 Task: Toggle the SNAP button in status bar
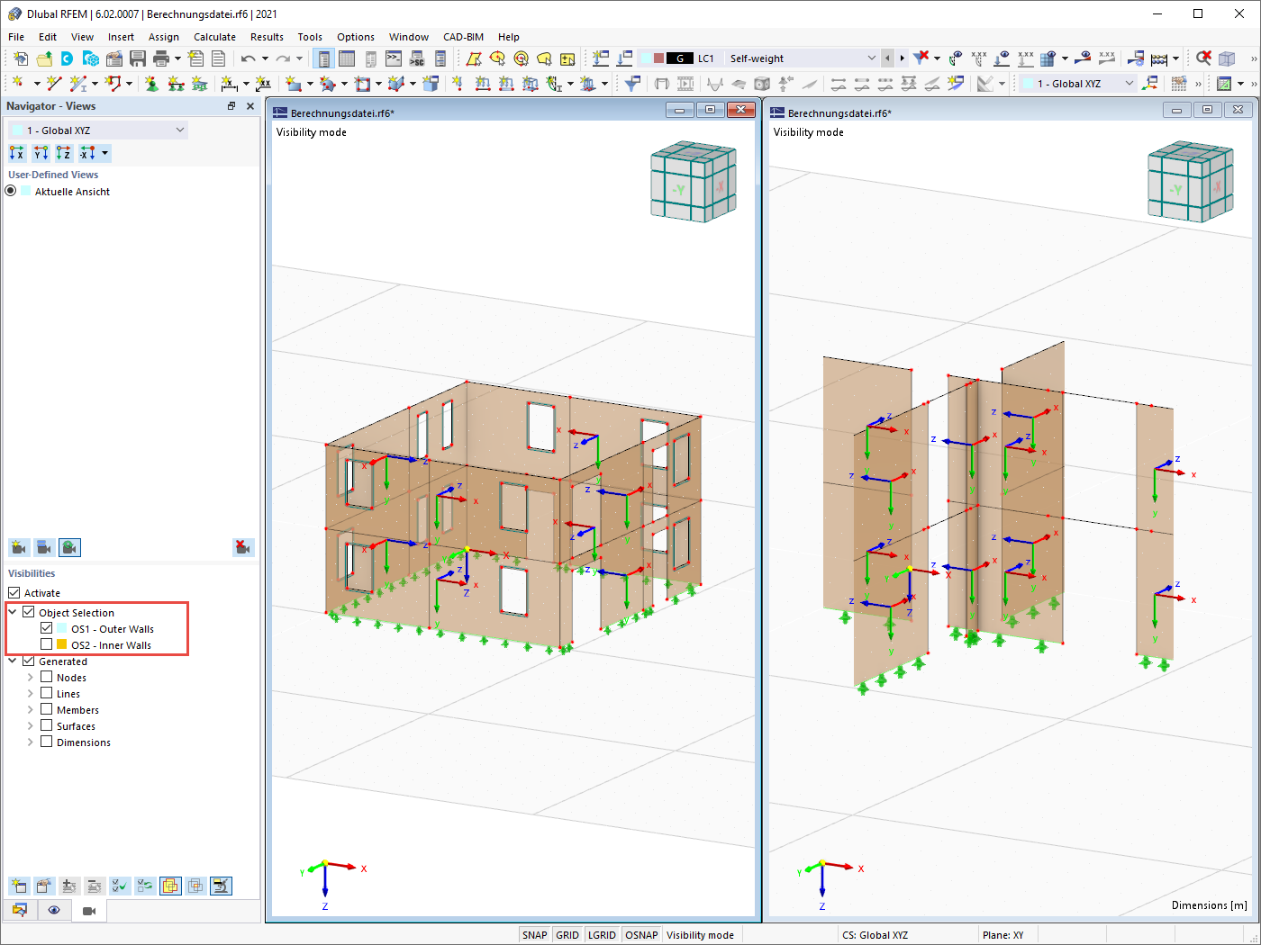tap(535, 935)
